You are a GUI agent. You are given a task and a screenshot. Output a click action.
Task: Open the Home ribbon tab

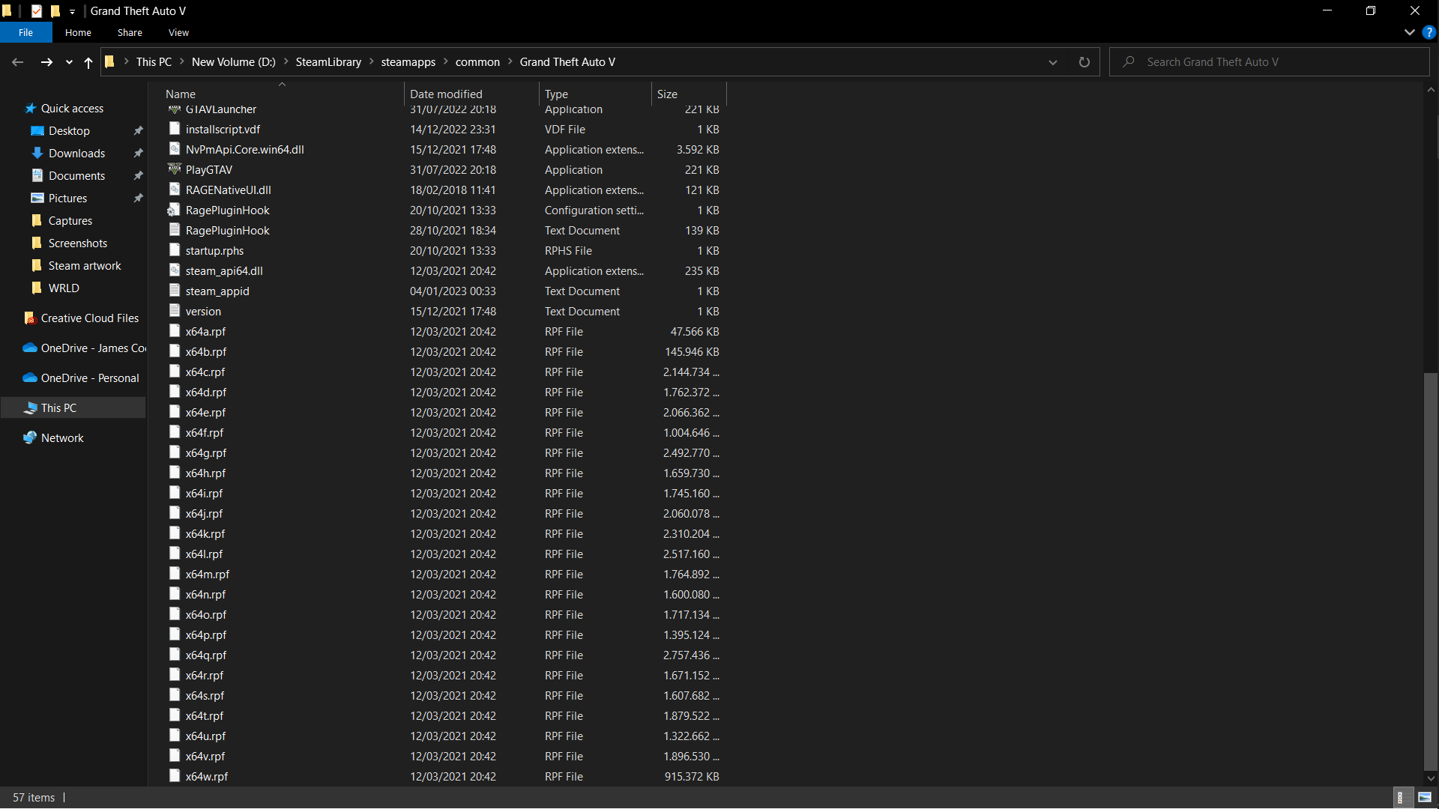[x=78, y=33]
